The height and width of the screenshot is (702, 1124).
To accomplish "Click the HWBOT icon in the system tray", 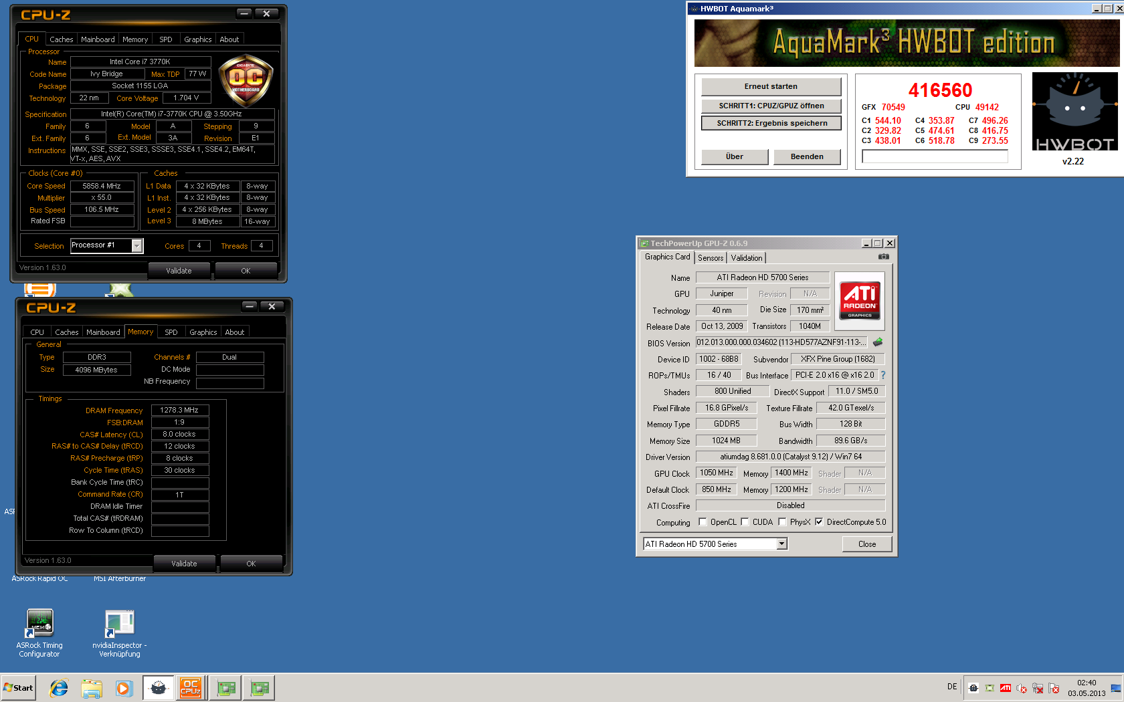I will (973, 688).
